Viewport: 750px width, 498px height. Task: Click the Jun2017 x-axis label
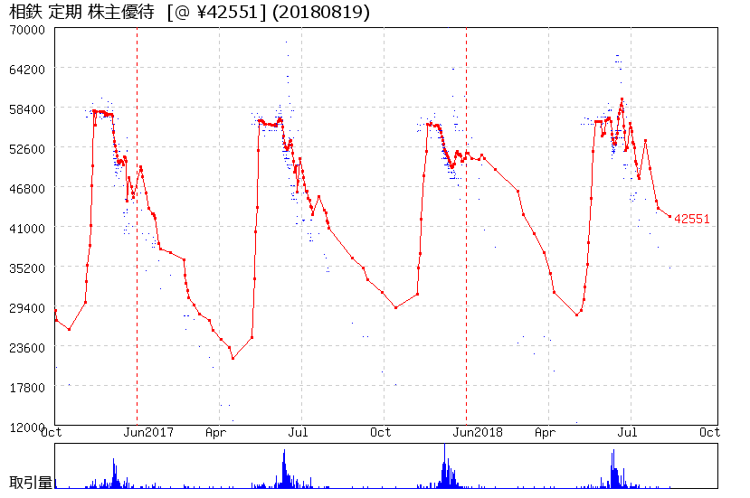point(148,433)
